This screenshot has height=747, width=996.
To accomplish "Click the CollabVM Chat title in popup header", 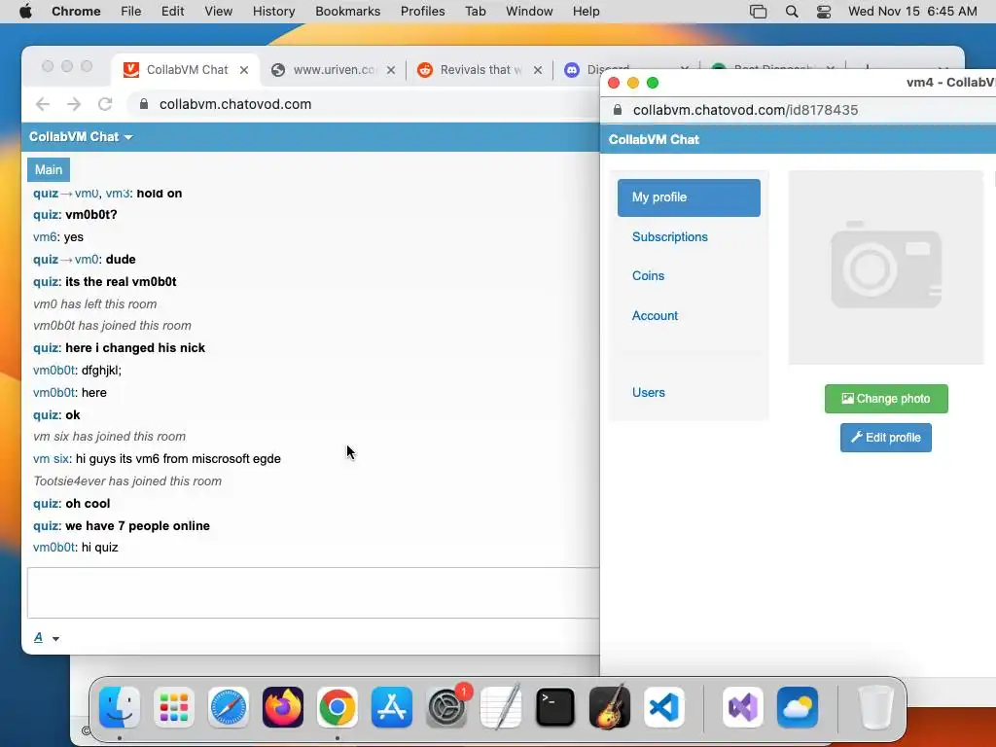I will tap(654, 140).
